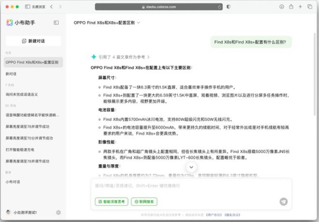
Task: Click the green sparkle icon beside references
Action: click(94, 57)
